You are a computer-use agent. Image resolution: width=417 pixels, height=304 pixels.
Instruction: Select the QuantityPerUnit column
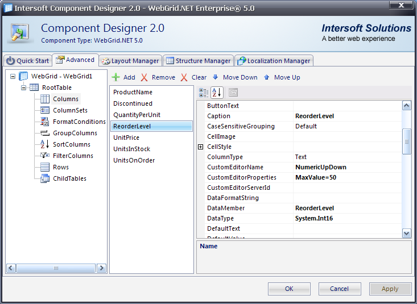[x=151, y=115]
